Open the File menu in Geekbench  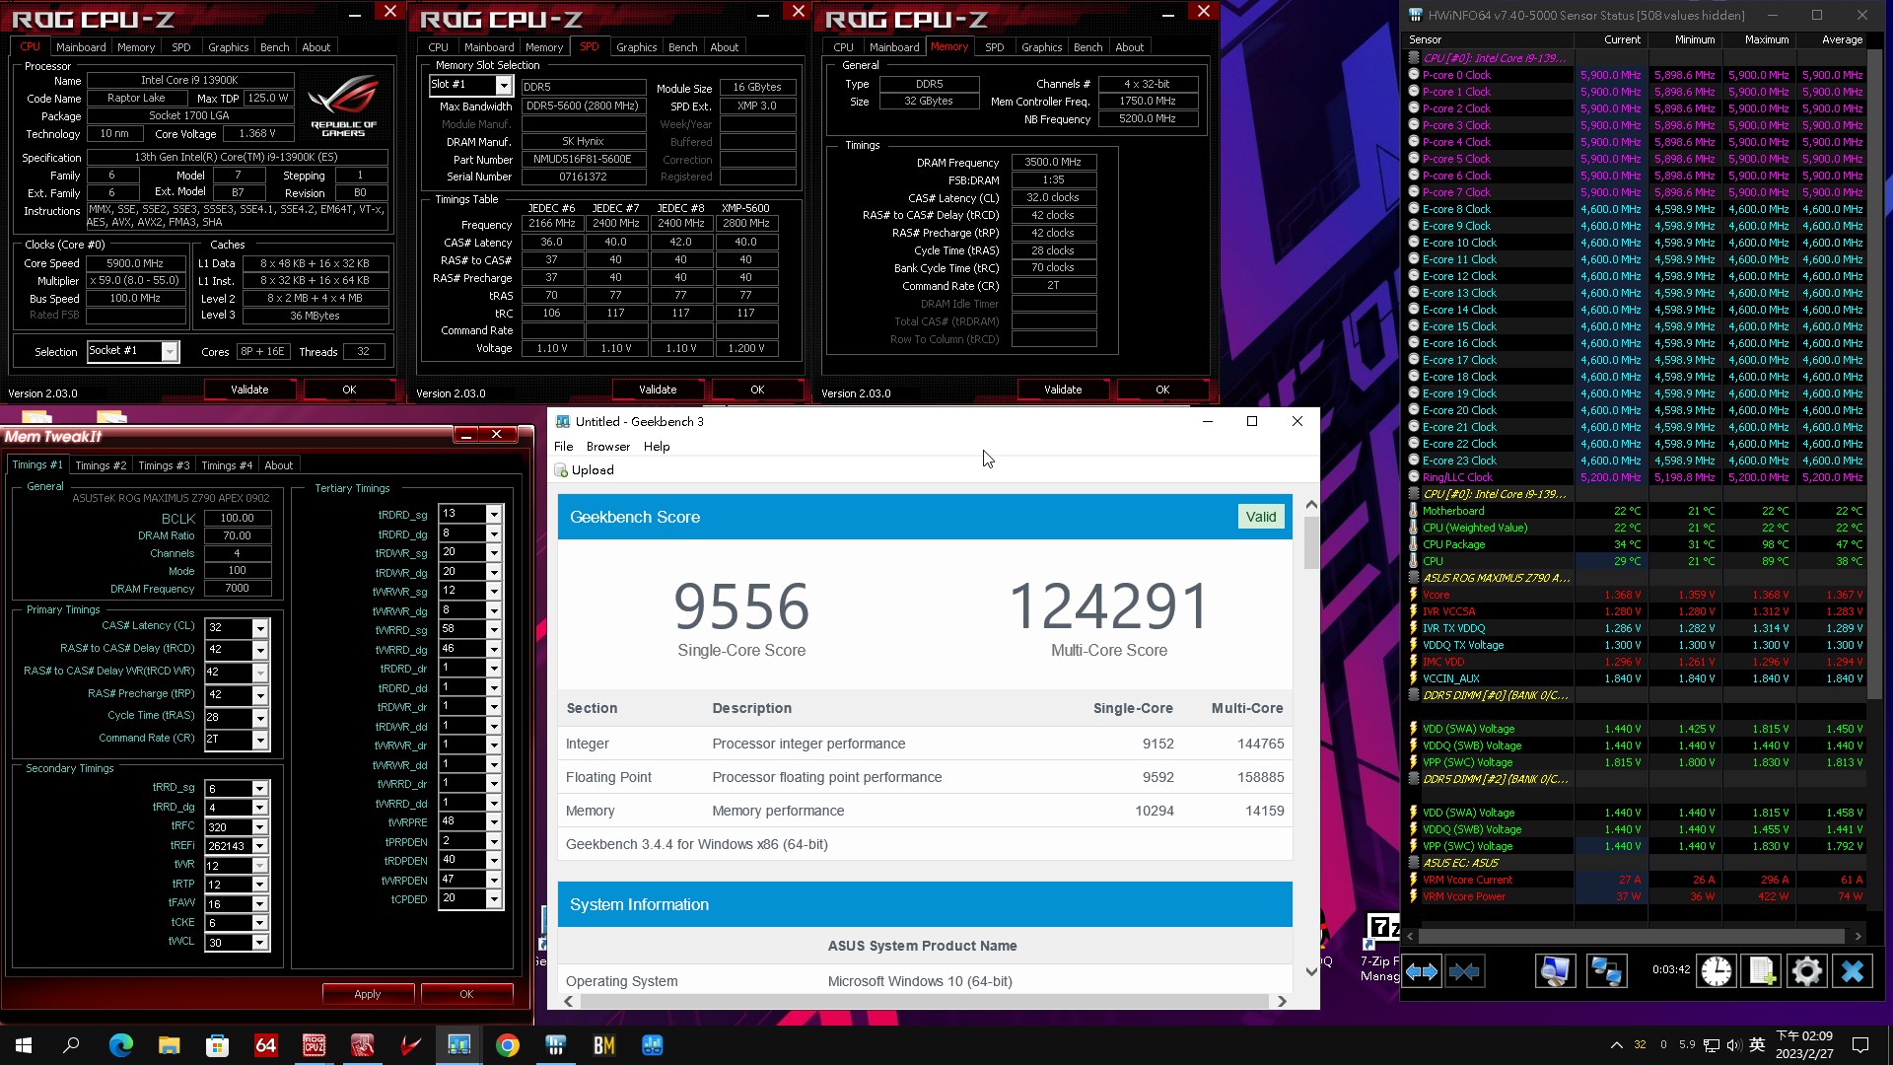563,446
